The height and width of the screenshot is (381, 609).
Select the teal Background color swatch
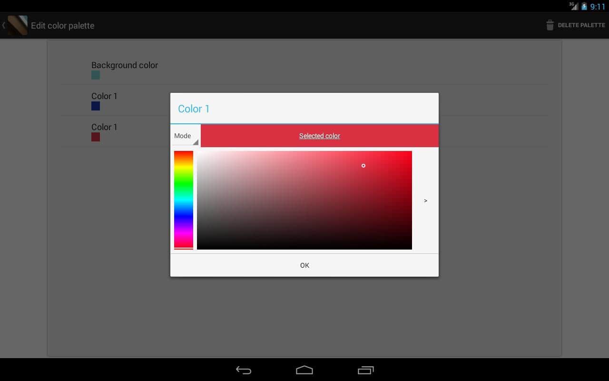(x=96, y=75)
